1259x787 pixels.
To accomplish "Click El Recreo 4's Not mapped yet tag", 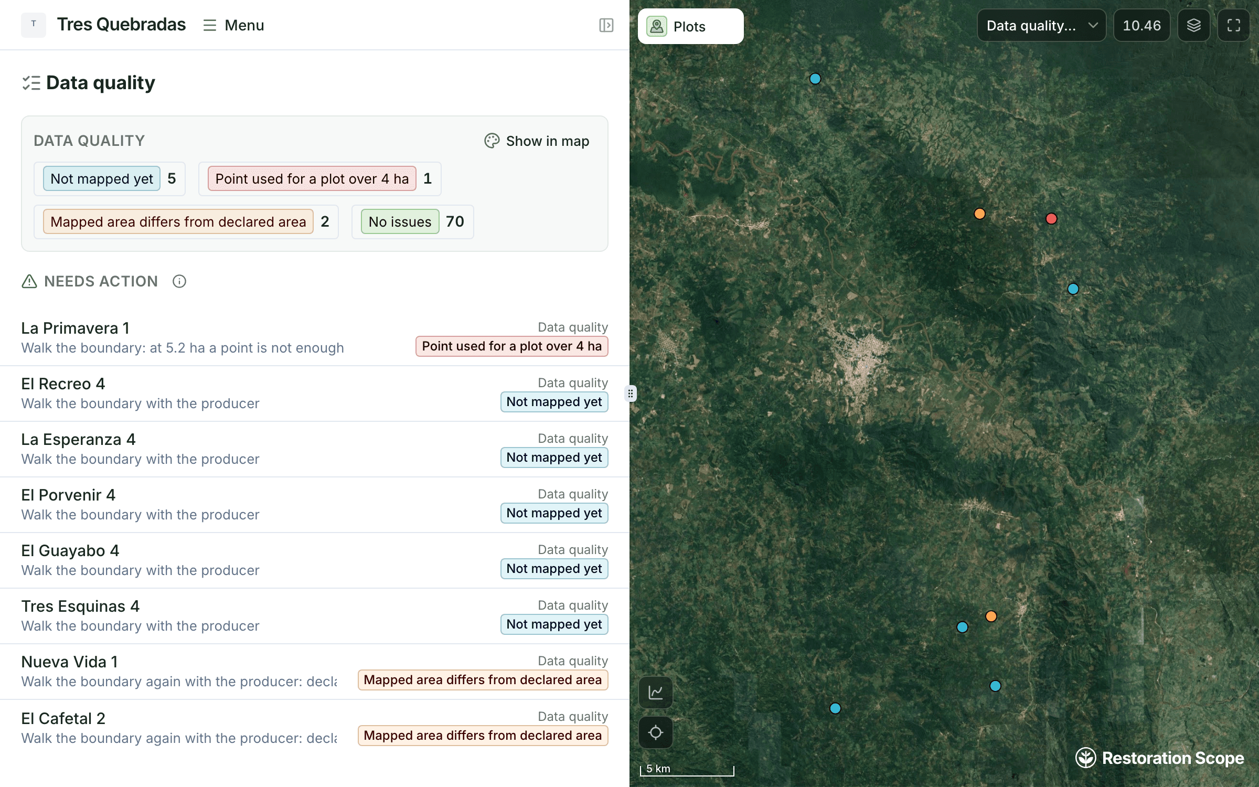I will click(x=554, y=402).
